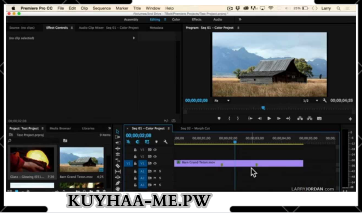Select the Track Select Backward tool
This screenshot has height=213, width=362.
(x=117, y=143)
